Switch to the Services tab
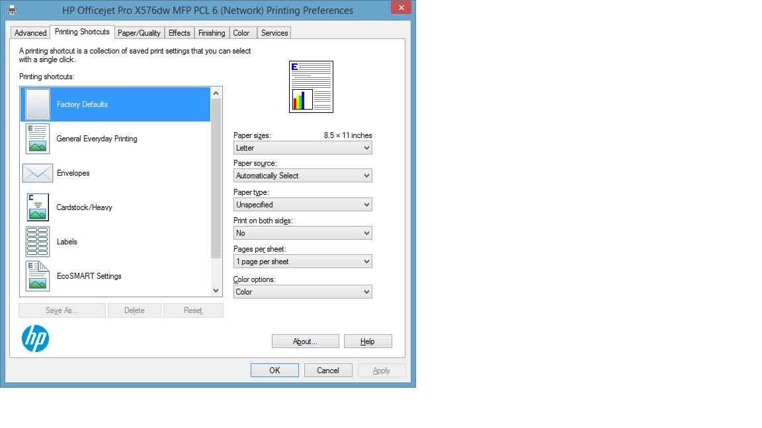The width and height of the screenshot is (762, 428). pos(274,33)
